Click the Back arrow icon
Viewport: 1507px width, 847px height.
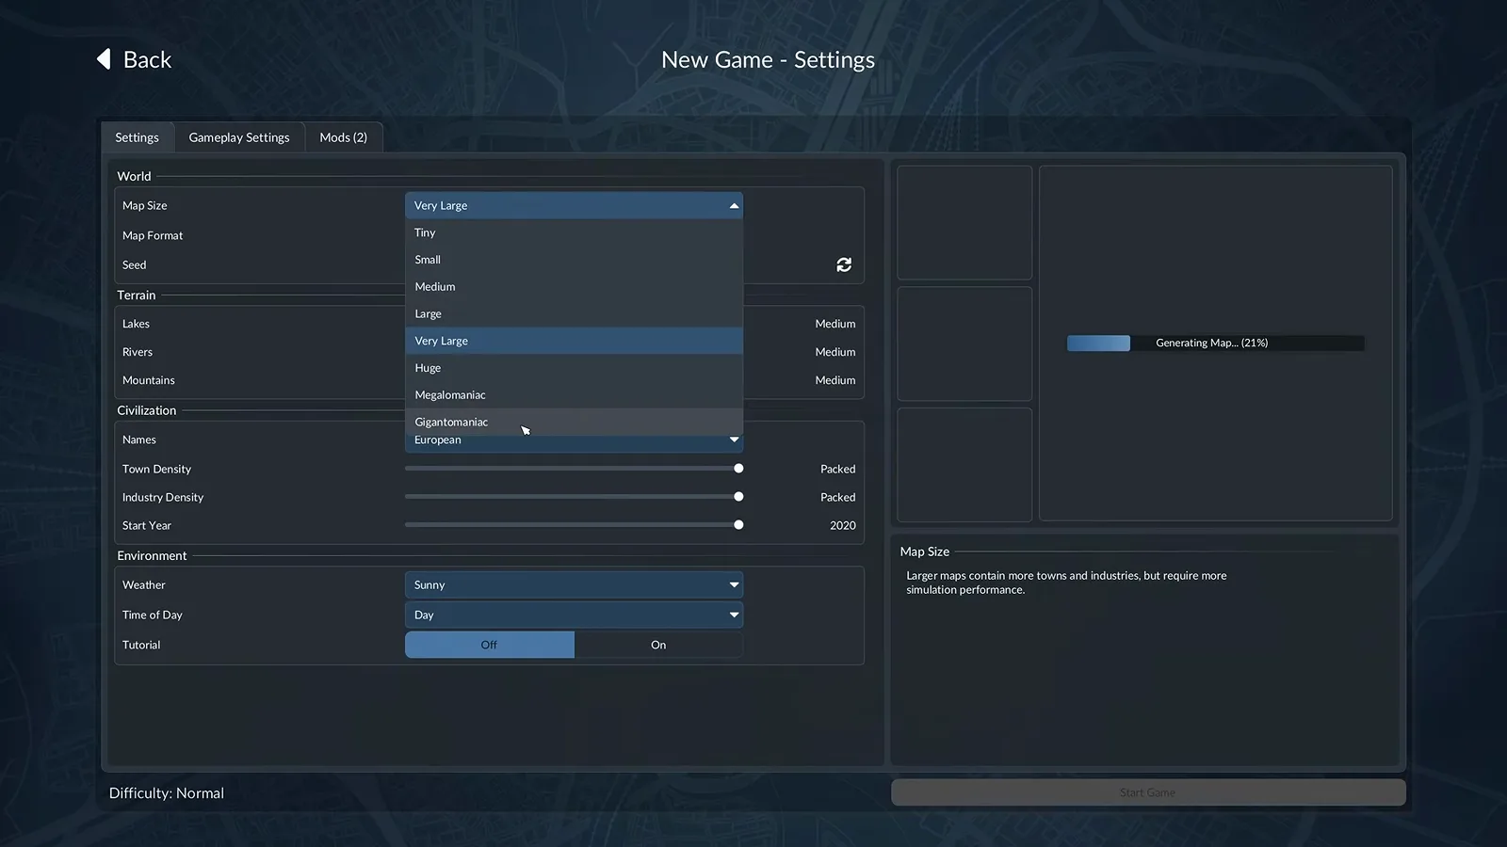[x=104, y=59]
